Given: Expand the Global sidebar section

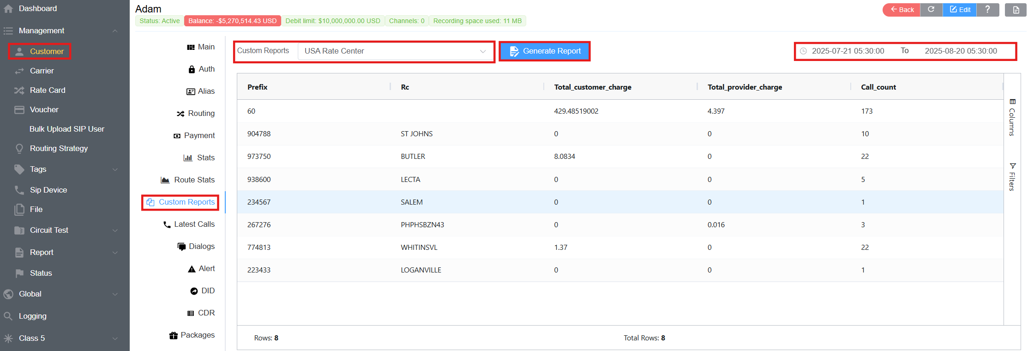Looking at the screenshot, I should pos(114,294).
